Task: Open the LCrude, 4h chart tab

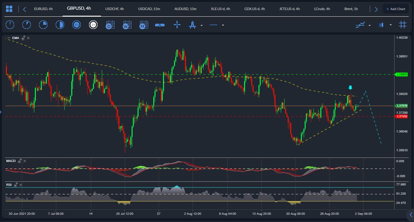Action: pyautogui.click(x=322, y=9)
